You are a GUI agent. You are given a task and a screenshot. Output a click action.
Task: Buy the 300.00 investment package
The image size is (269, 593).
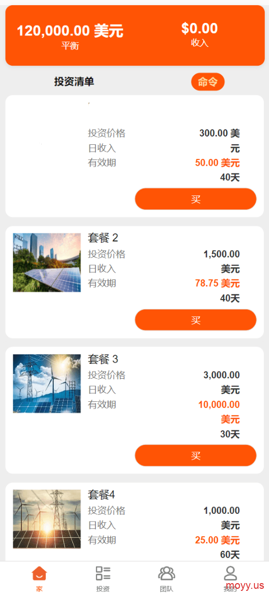click(195, 199)
